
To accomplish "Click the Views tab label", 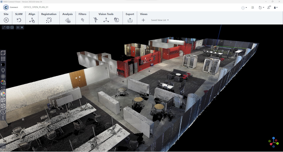I will 144,14.
